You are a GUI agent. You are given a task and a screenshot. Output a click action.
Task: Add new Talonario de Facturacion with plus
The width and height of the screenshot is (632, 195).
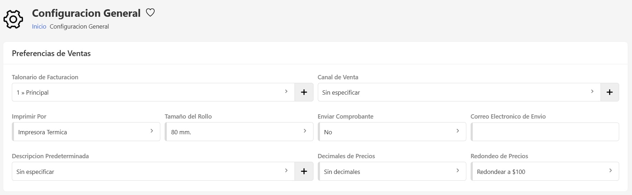[x=304, y=92]
